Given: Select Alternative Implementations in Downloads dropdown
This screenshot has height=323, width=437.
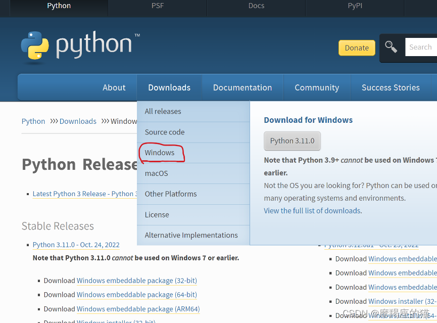Looking at the screenshot, I should (x=193, y=235).
